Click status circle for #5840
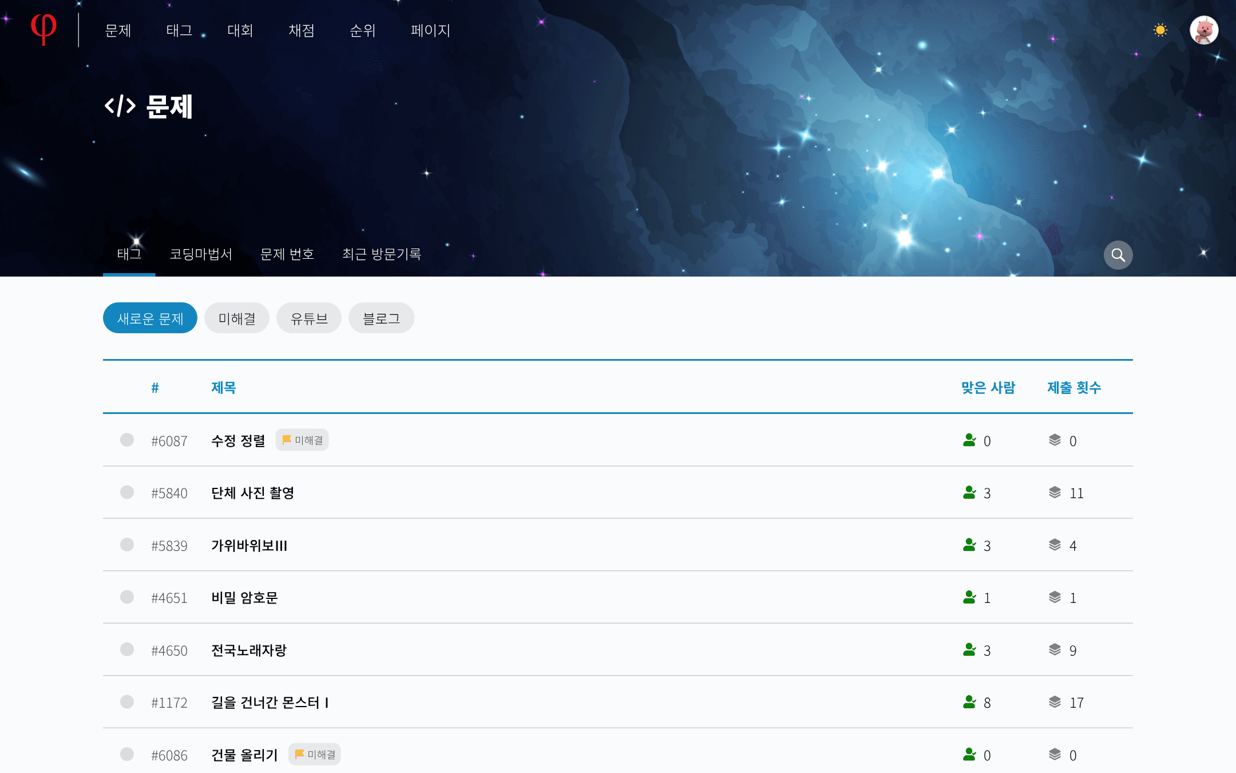The height and width of the screenshot is (773, 1236). [127, 492]
